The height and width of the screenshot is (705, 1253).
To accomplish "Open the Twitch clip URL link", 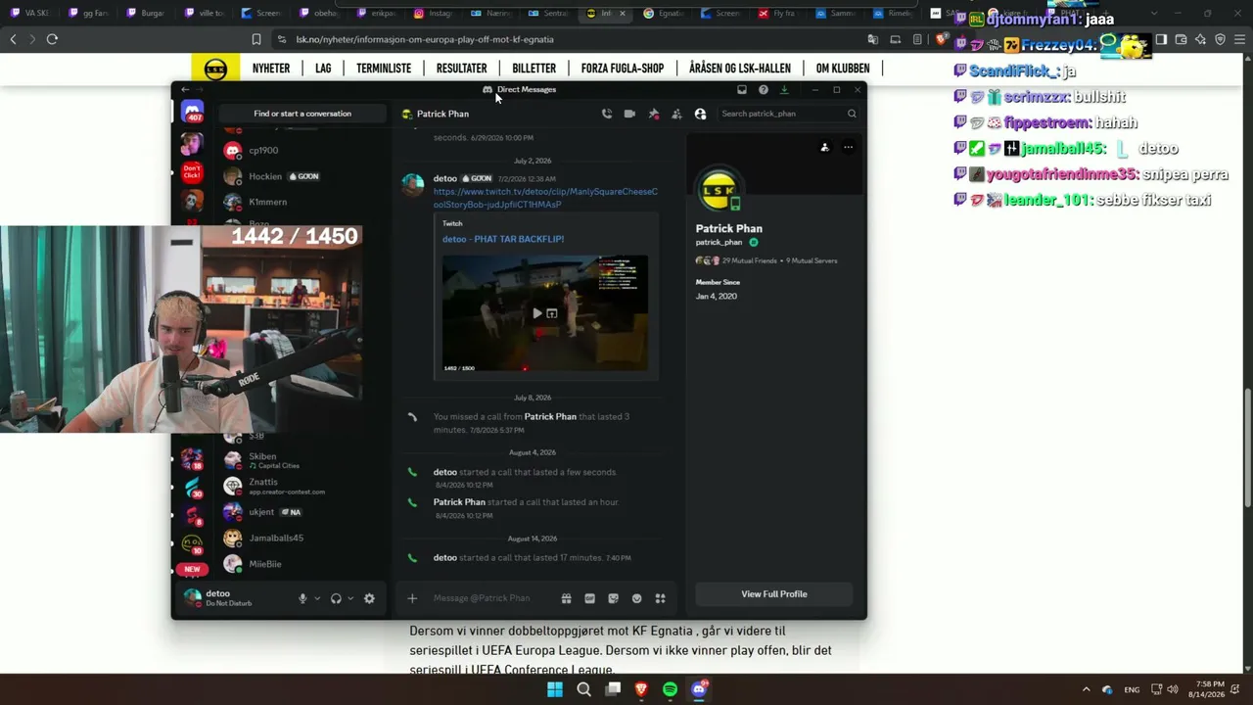I will coord(545,198).
